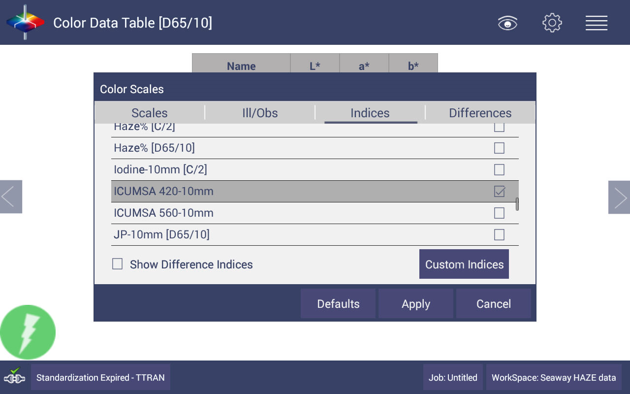Enable Show Difference Indices checkbox
Viewport: 630px width, 394px height.
point(117,264)
